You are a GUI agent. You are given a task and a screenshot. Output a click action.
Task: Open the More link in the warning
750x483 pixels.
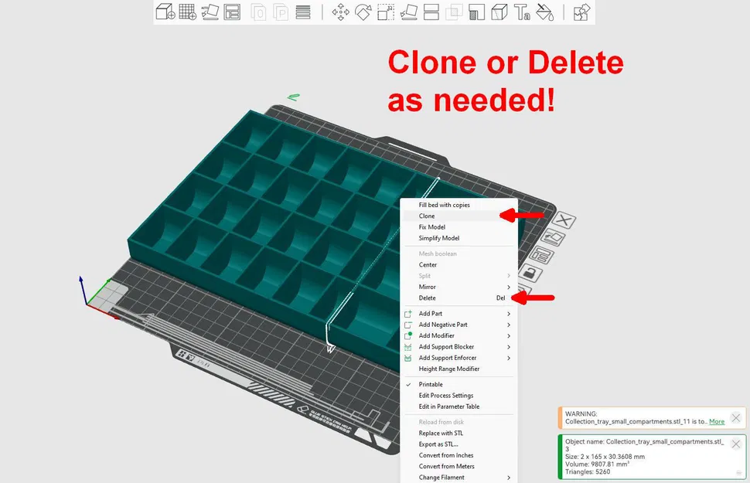(717, 422)
